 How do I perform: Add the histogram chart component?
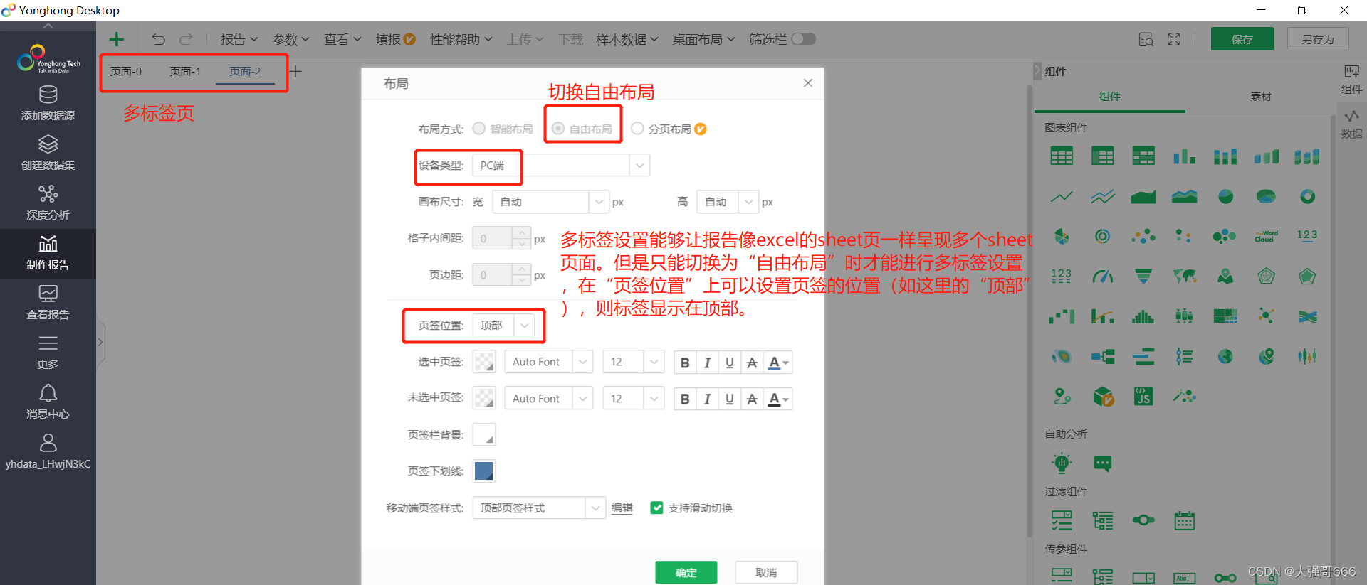point(1143,316)
